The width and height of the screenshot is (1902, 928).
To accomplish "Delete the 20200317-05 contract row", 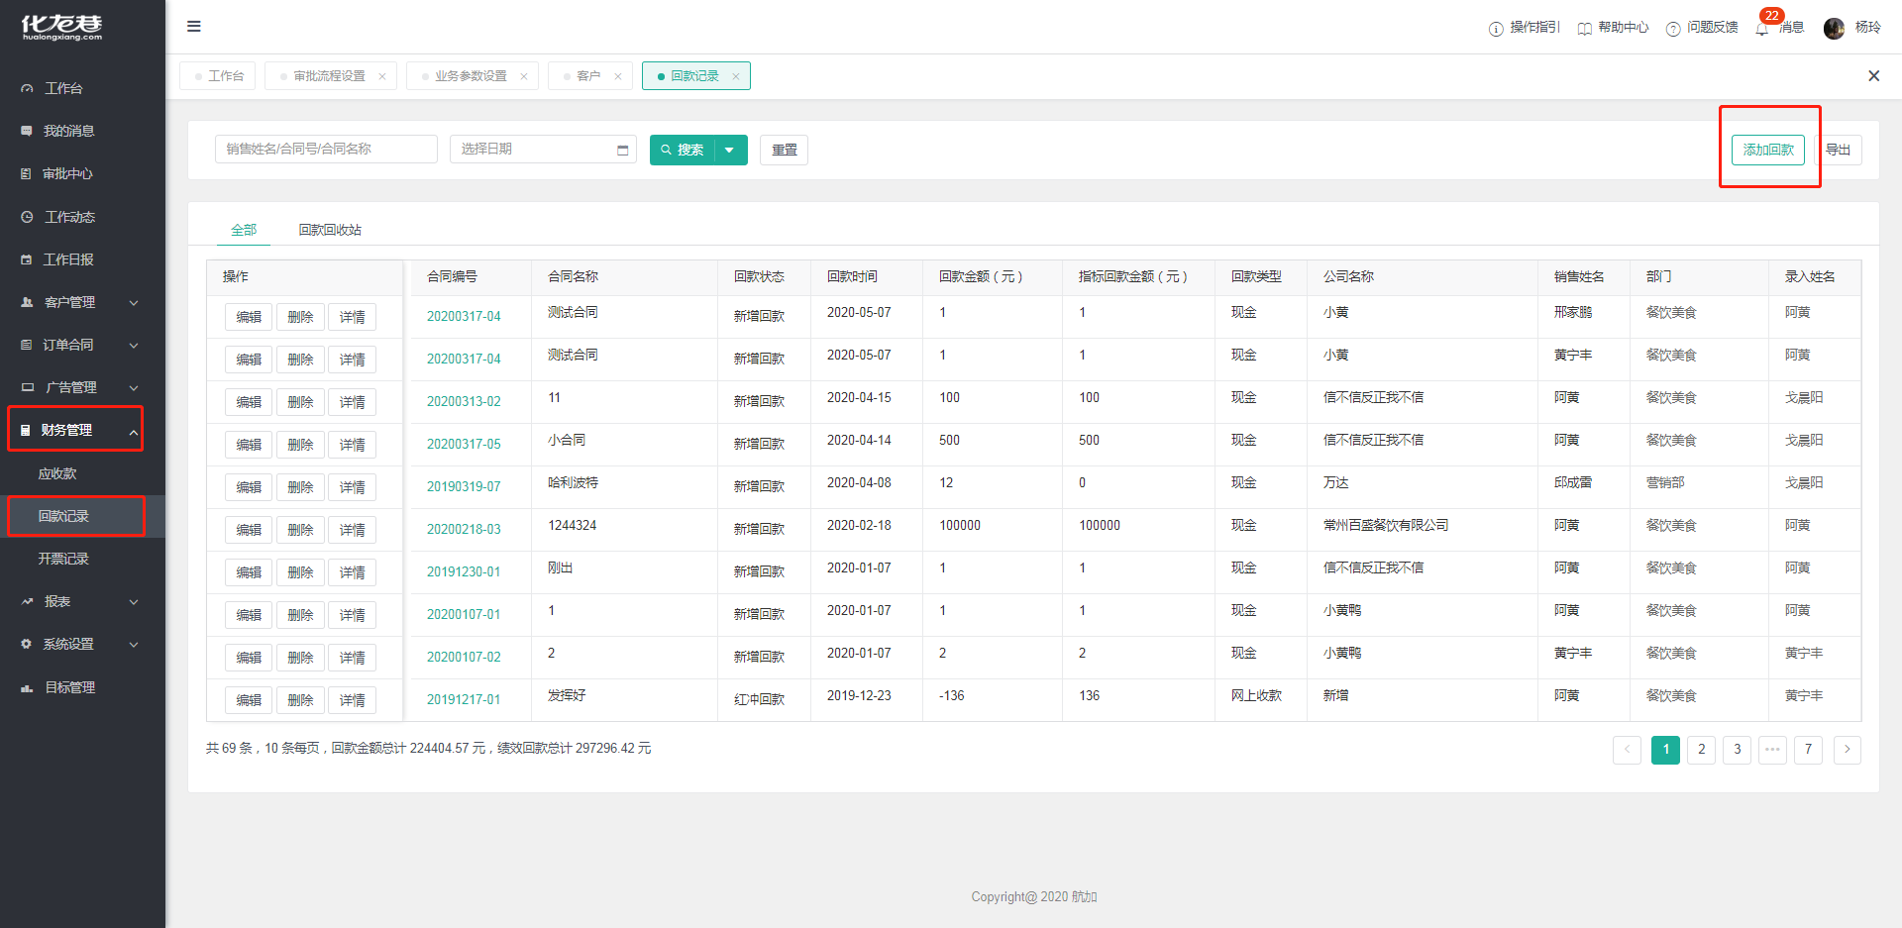I will 300,445.
